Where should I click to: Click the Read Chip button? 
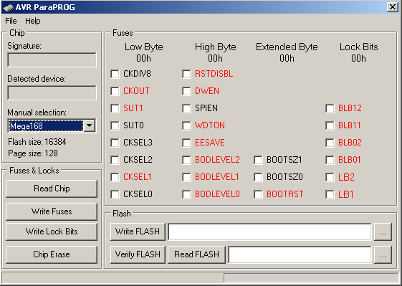point(52,189)
